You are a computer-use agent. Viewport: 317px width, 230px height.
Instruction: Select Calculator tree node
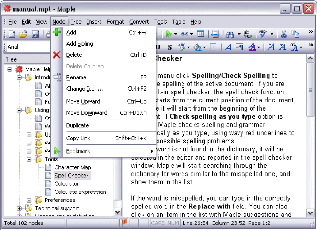[67, 184]
